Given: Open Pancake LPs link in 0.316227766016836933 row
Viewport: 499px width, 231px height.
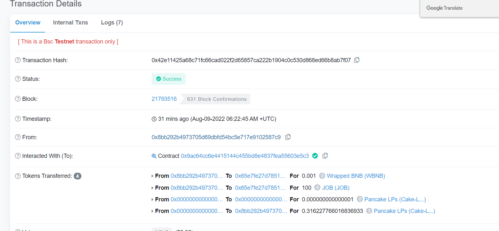Looking at the screenshot, I should [404, 211].
